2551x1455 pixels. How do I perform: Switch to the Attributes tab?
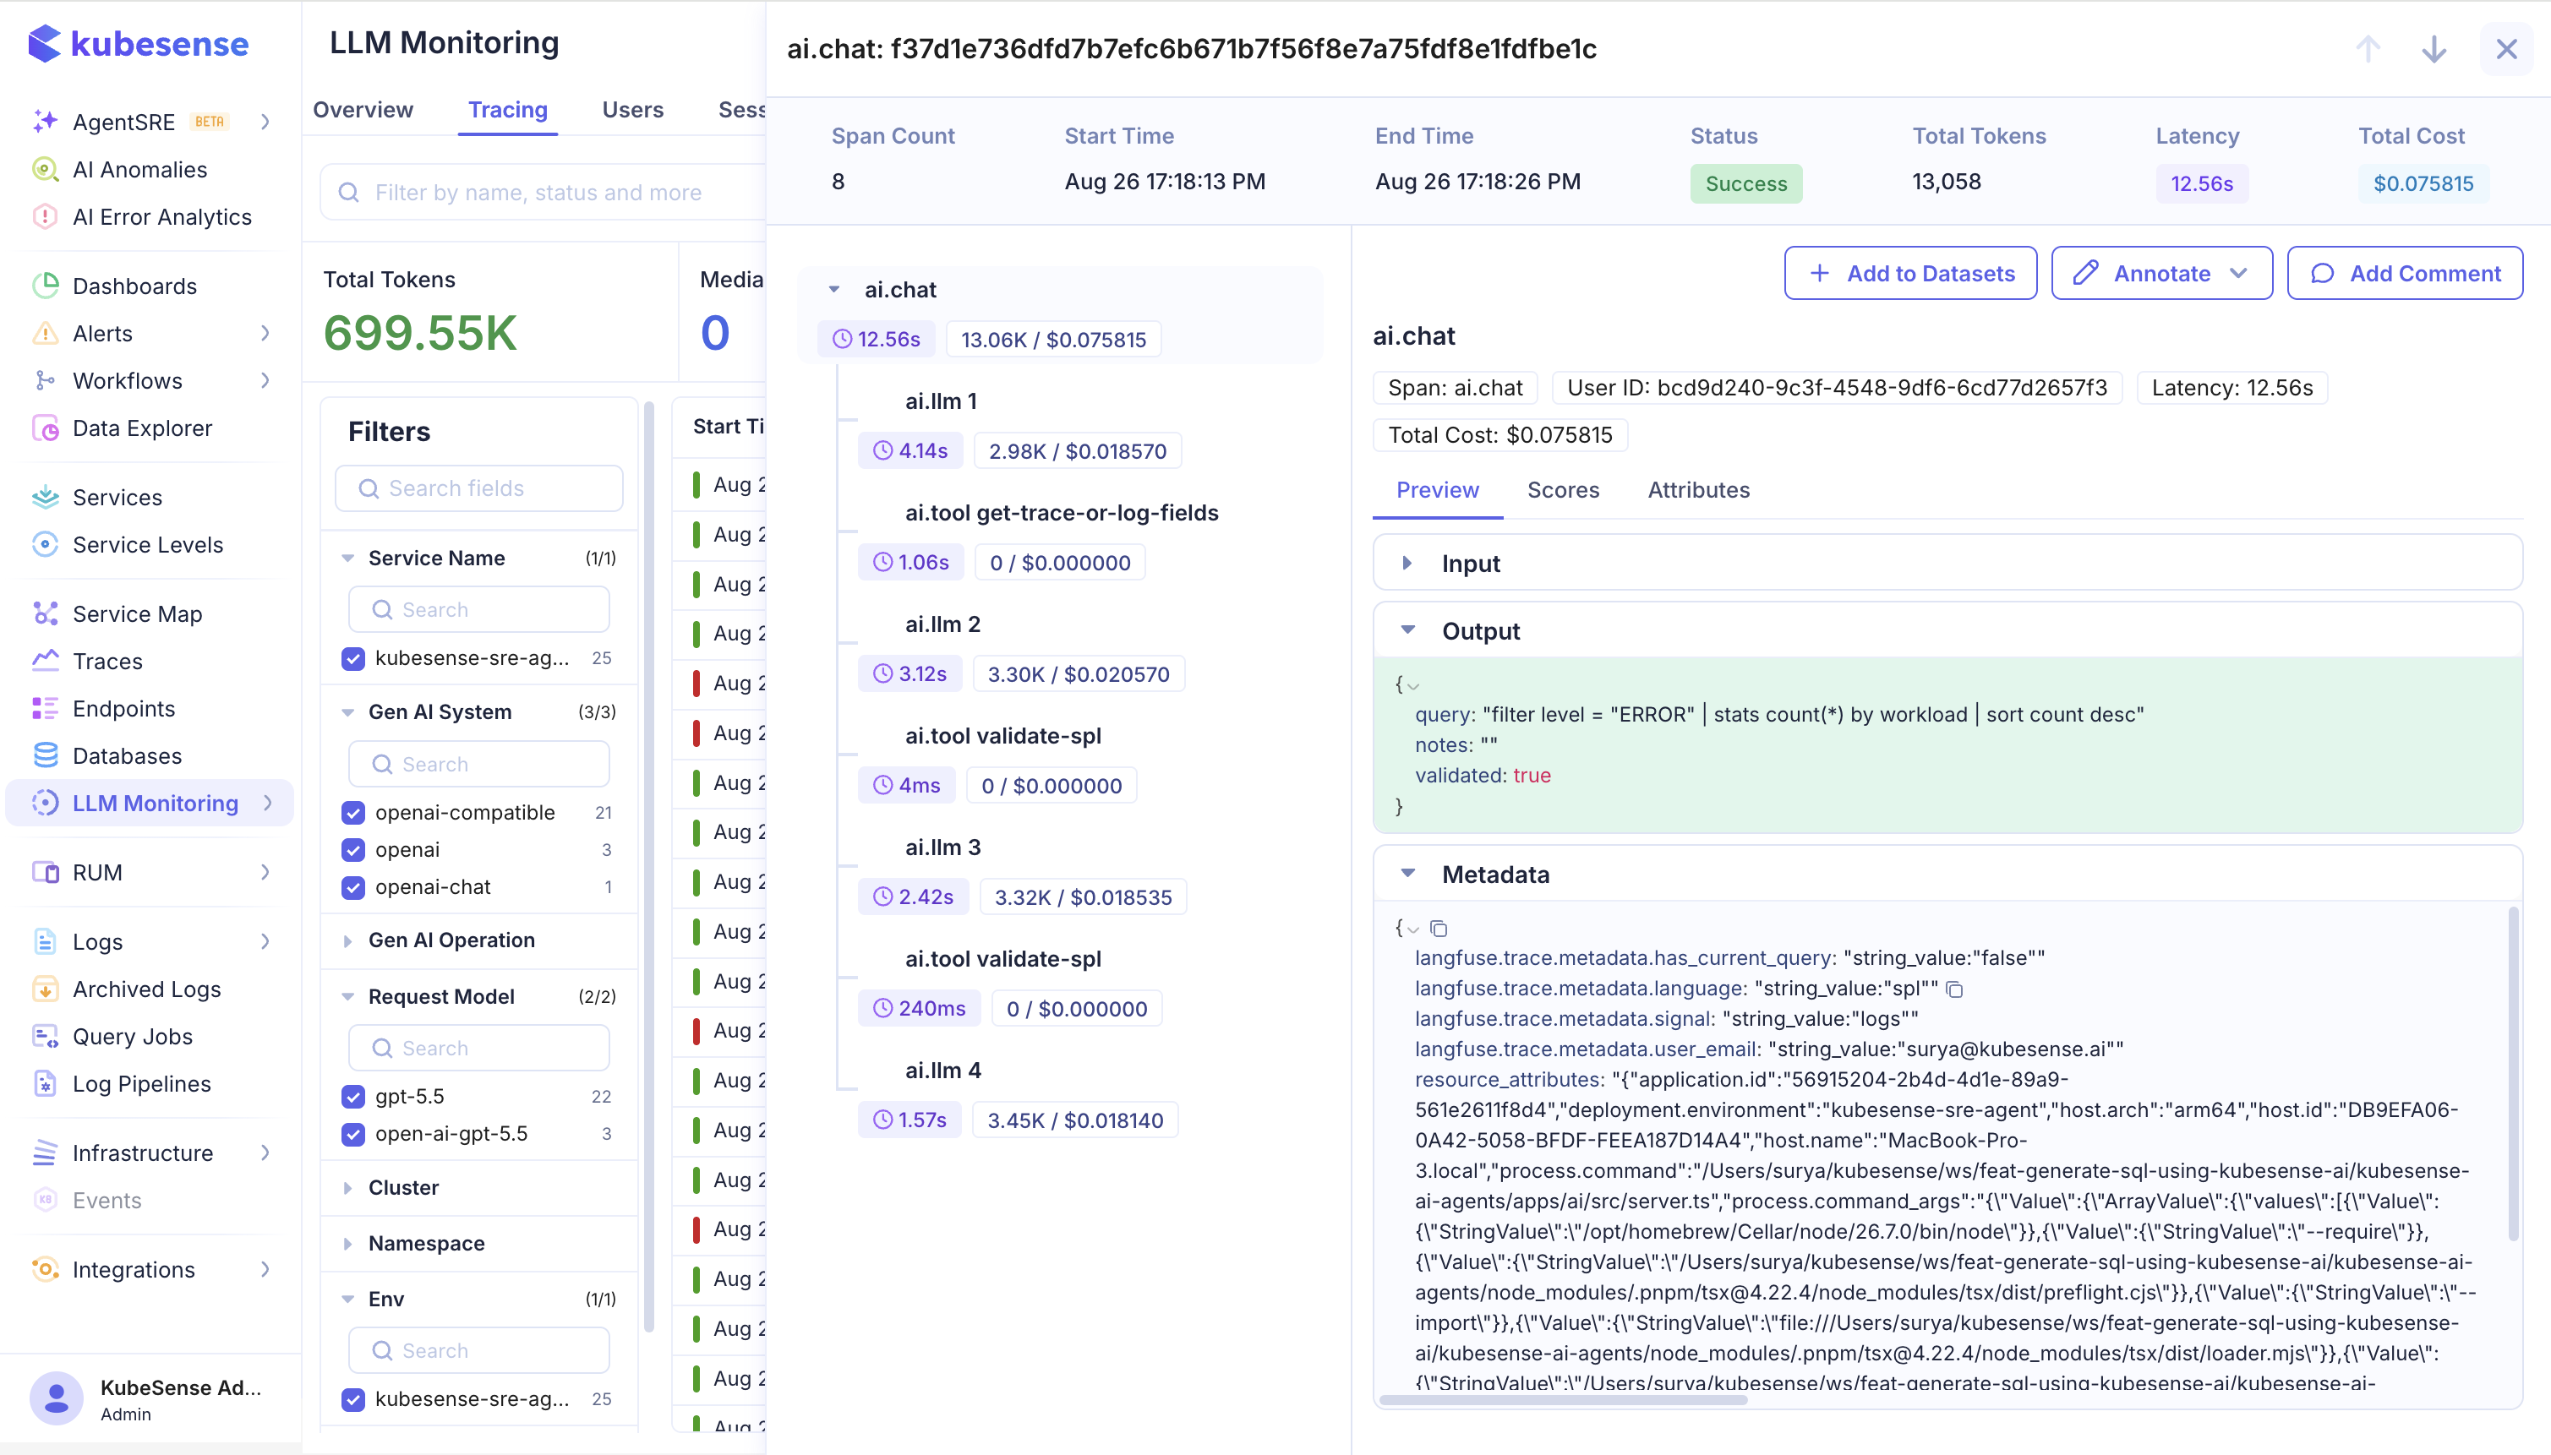point(1698,491)
